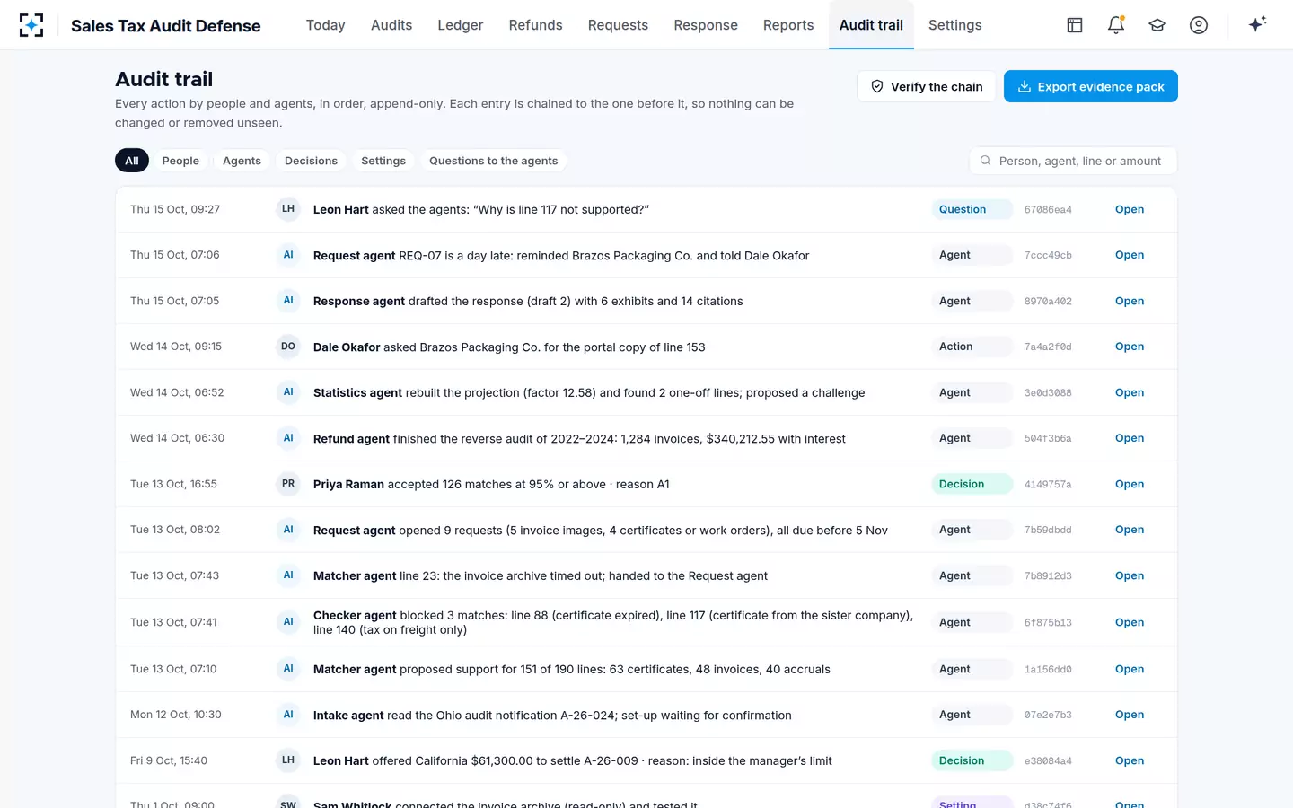Click the AI avatar on the Statistics agent row
This screenshot has height=808, width=1293.
click(x=288, y=392)
